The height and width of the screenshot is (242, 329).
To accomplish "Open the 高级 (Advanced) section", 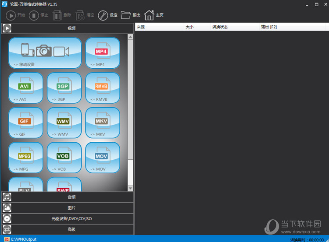I will [x=71, y=229].
